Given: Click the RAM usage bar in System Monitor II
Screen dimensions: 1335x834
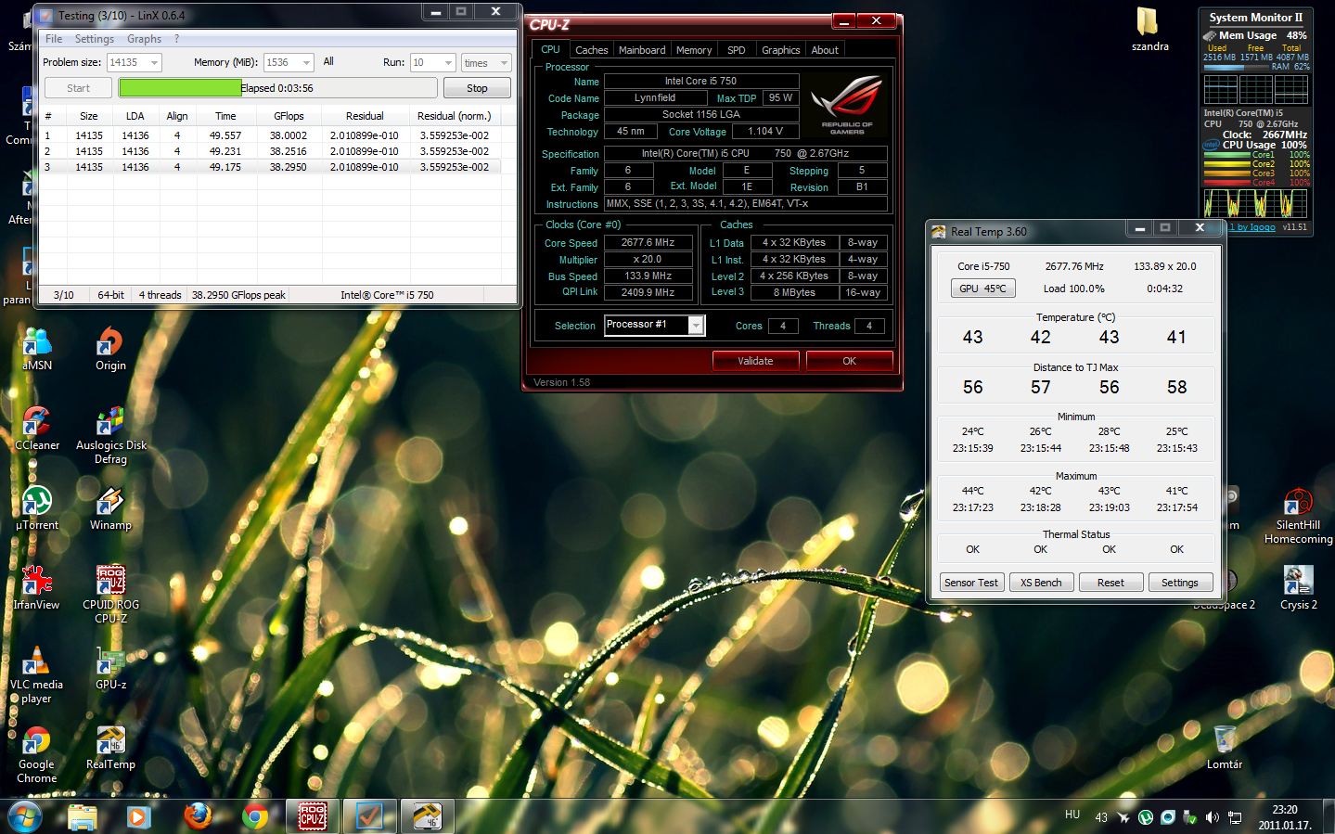Looking at the screenshot, I should tap(1236, 67).
